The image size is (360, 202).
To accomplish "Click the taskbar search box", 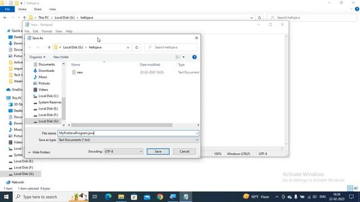I will [x=51, y=197].
